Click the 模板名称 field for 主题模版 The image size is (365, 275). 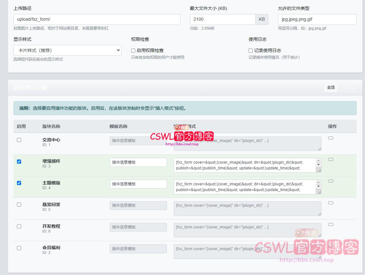click(x=138, y=184)
